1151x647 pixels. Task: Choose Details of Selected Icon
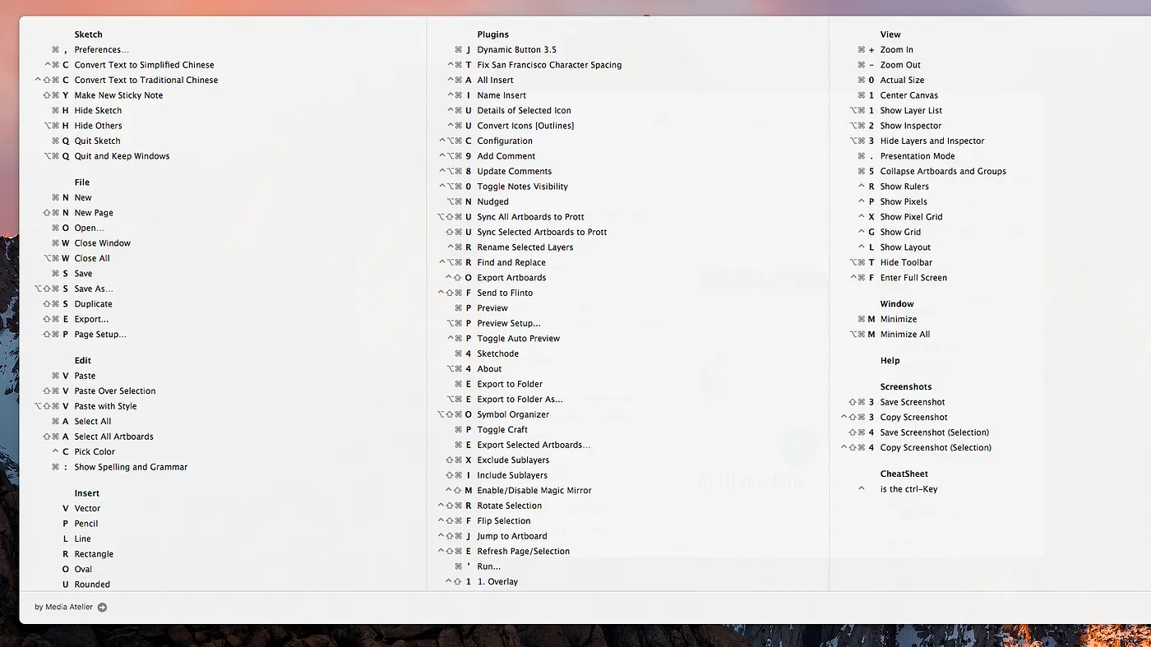[x=524, y=111]
